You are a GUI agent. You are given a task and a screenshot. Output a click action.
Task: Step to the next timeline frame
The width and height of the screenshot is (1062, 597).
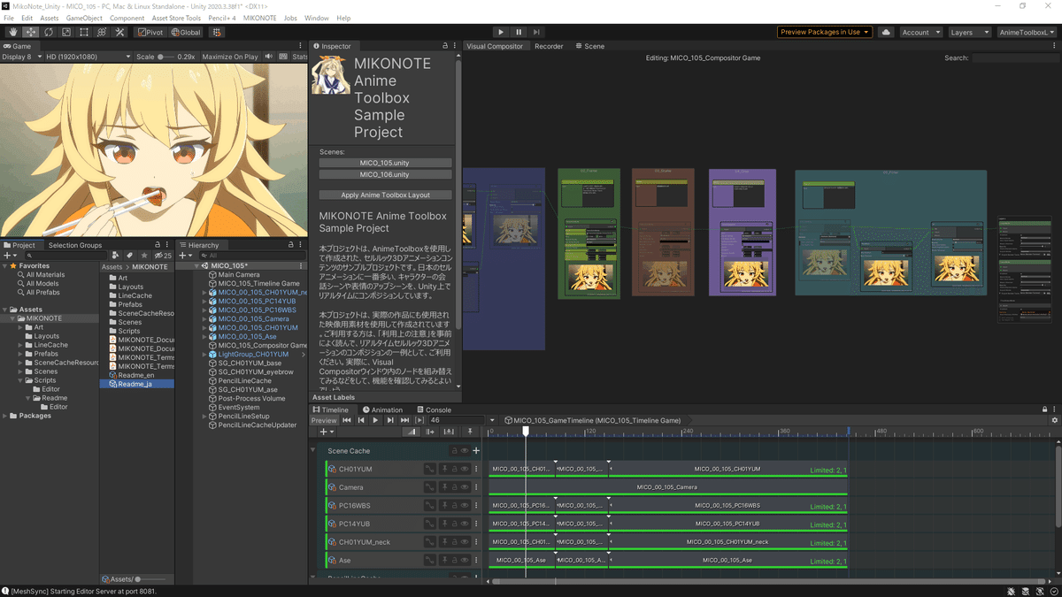point(390,420)
